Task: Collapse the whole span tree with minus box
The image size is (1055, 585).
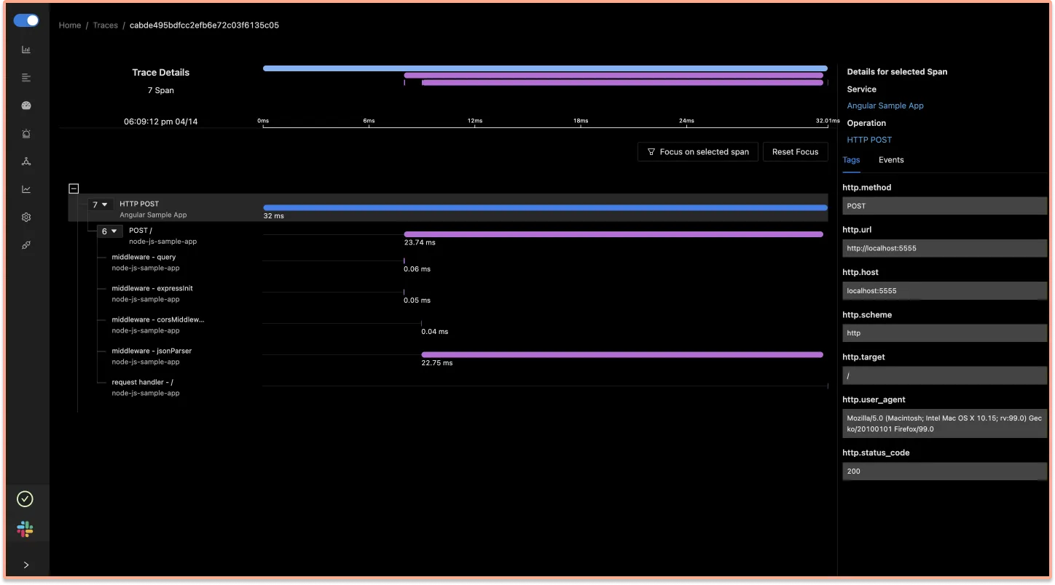Action: 74,188
